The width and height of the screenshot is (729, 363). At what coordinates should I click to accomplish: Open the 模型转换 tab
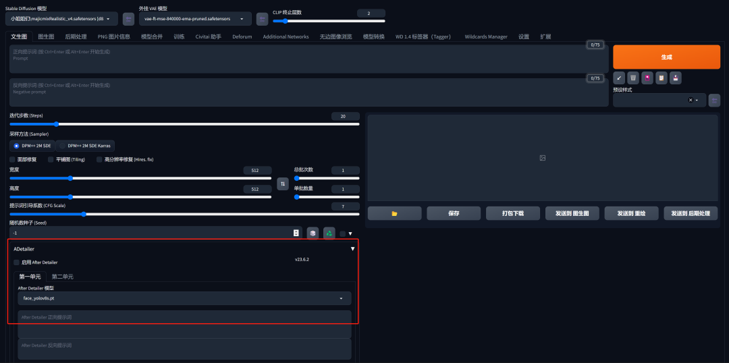click(374, 36)
